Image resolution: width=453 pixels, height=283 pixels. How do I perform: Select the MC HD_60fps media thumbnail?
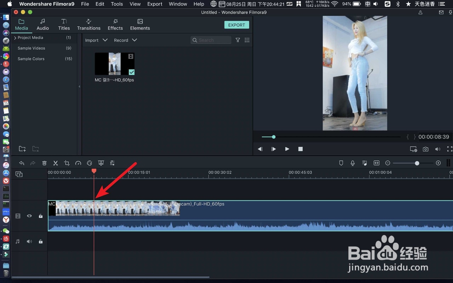click(x=115, y=64)
